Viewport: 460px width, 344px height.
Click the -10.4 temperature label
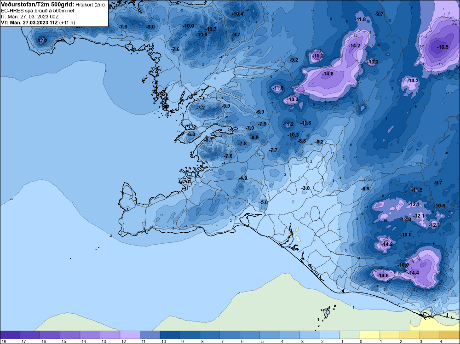pyautogui.click(x=238, y=14)
